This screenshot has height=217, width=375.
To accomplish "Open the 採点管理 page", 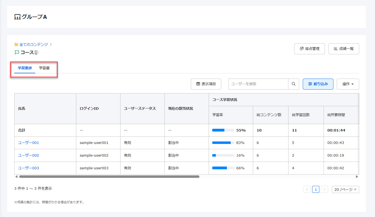I will tap(310, 49).
